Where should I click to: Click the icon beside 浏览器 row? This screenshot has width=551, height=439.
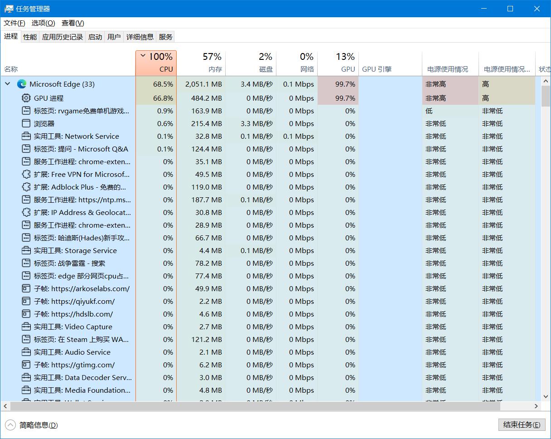(26, 123)
